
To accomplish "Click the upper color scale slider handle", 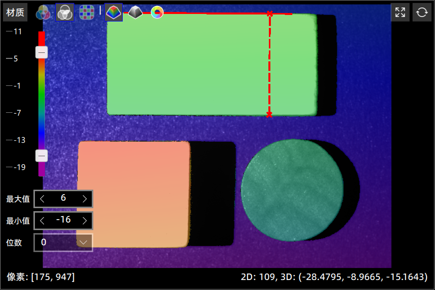I will (x=42, y=52).
